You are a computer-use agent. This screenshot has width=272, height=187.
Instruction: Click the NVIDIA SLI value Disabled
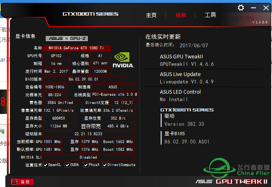[89, 157]
